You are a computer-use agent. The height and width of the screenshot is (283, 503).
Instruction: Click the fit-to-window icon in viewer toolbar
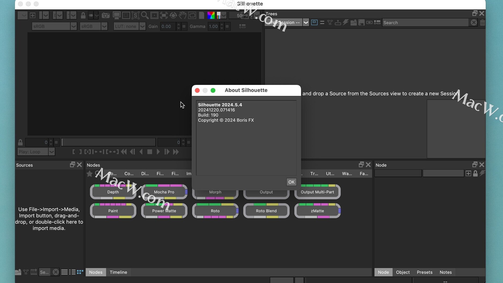click(164, 15)
